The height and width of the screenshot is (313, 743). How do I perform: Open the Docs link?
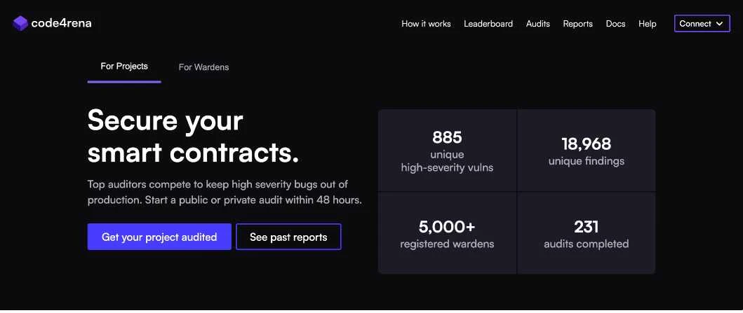(x=615, y=24)
